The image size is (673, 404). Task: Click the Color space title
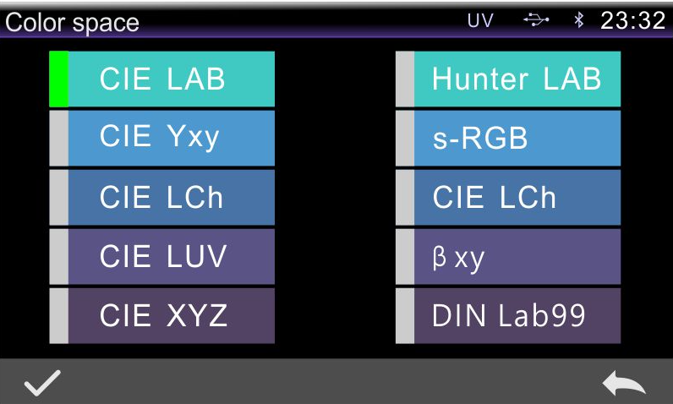(72, 23)
